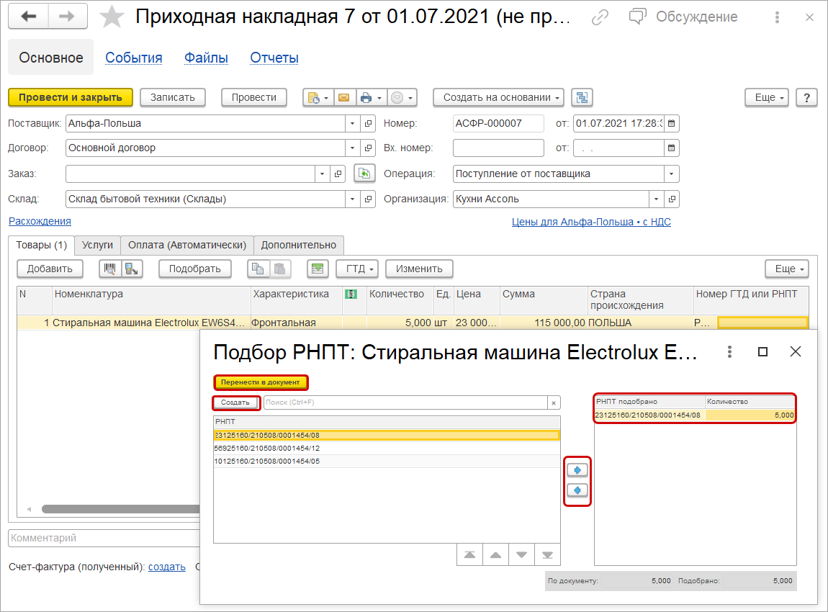
Task: Click Перенести в документ button
Action: (261, 382)
